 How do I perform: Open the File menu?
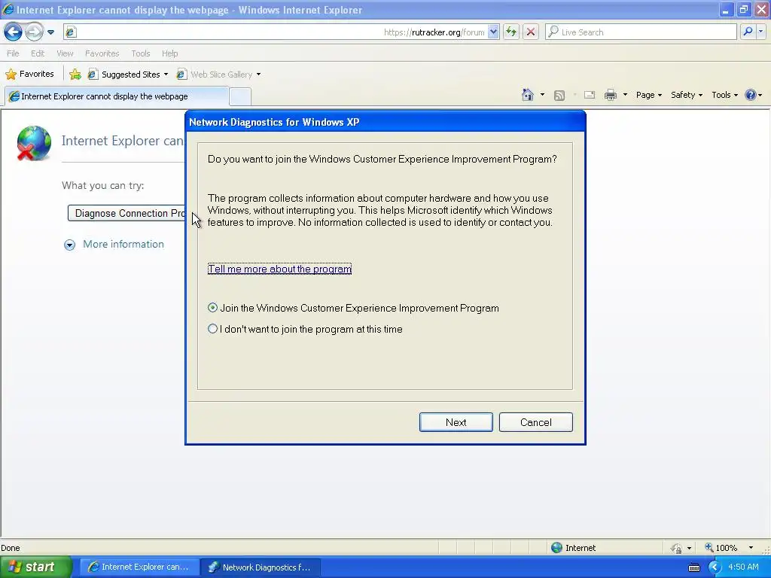click(x=13, y=53)
